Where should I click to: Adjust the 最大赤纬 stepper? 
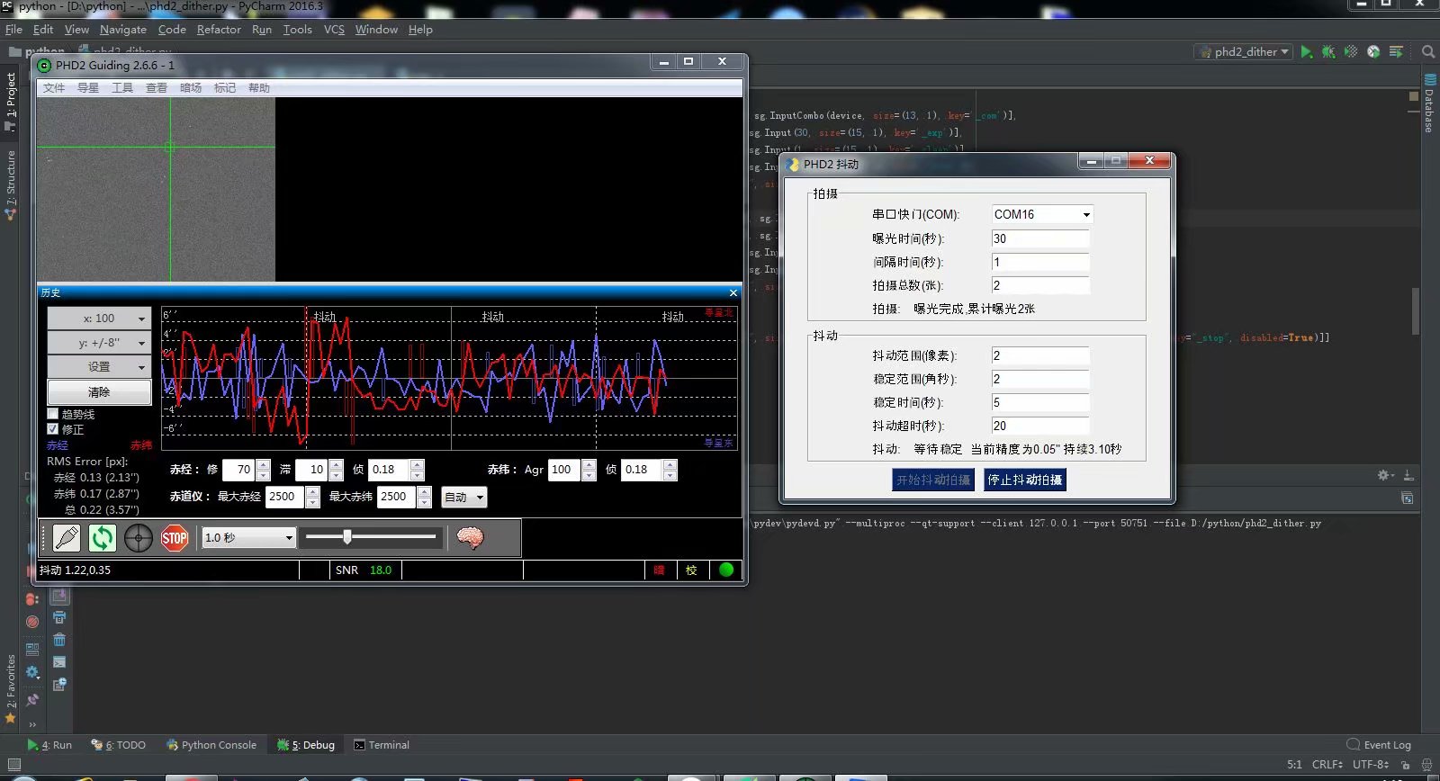(x=423, y=497)
